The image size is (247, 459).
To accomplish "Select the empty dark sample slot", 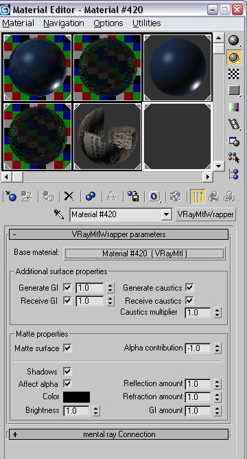I will click(177, 137).
